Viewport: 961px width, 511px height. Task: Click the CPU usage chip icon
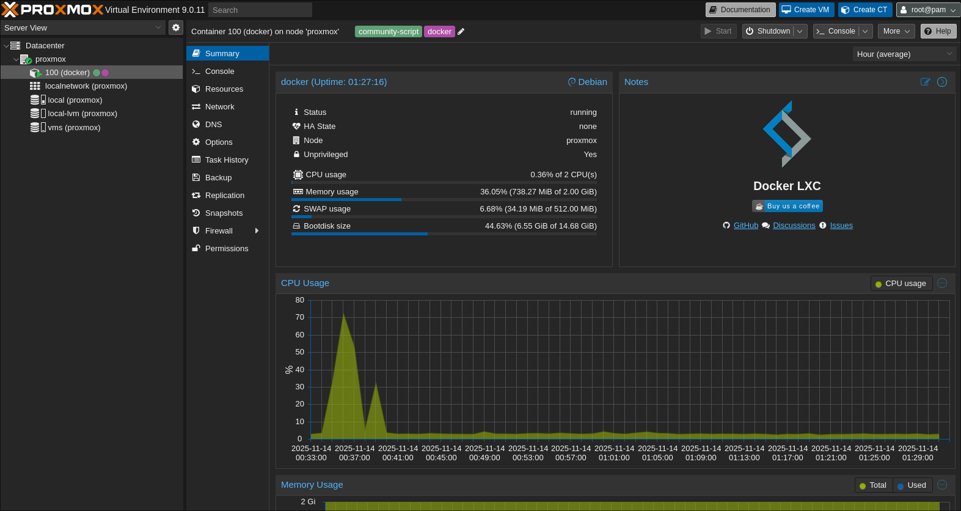tap(298, 175)
